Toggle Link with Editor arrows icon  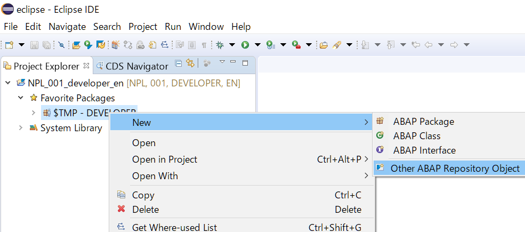click(x=190, y=63)
